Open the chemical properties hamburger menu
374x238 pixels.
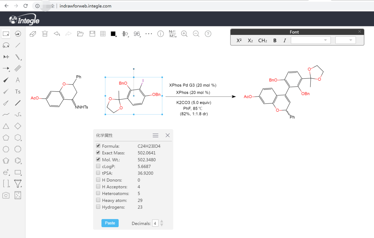pos(155,135)
